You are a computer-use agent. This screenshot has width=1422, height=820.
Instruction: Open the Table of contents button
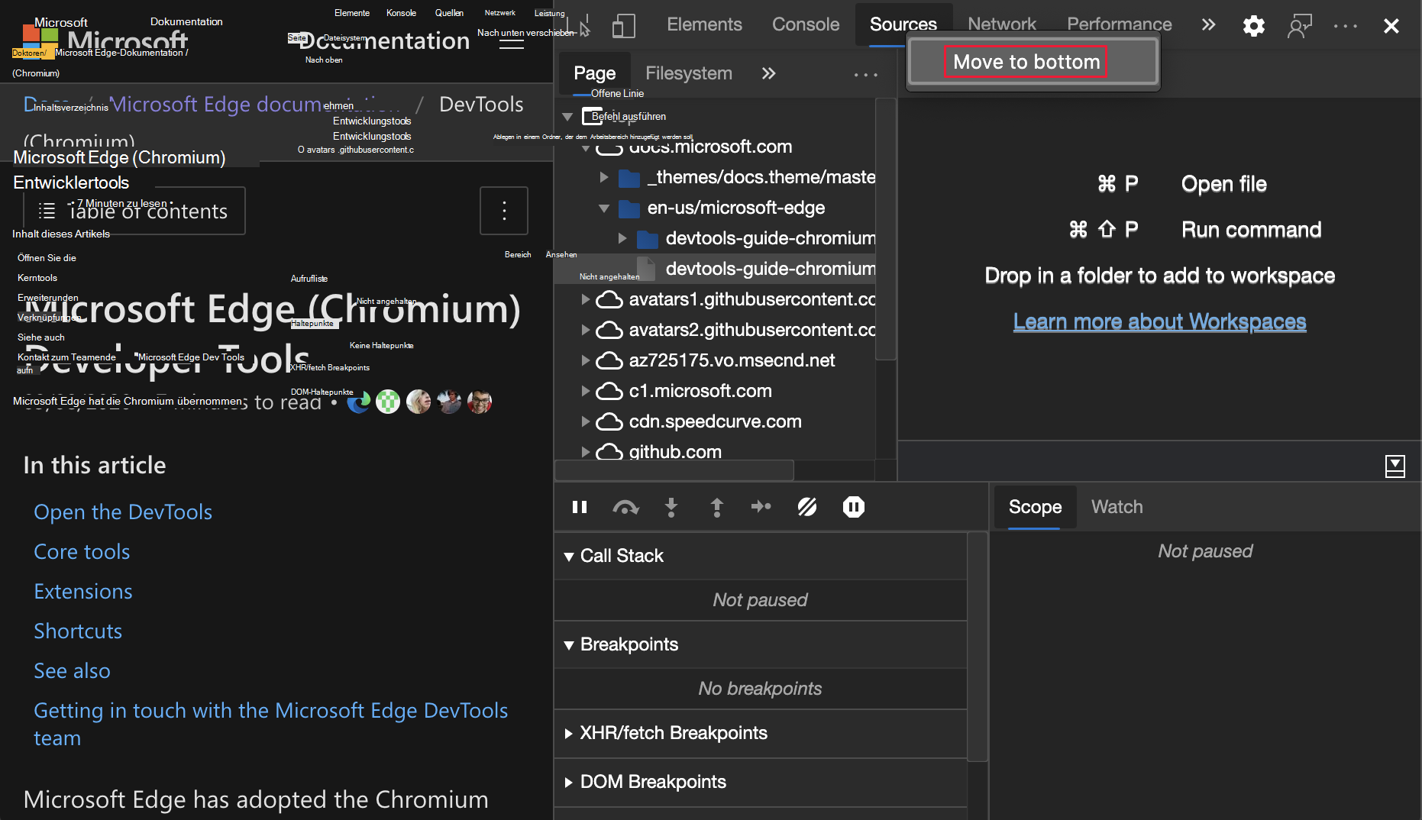click(x=134, y=211)
